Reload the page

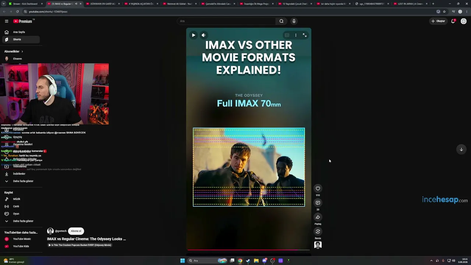click(17, 11)
